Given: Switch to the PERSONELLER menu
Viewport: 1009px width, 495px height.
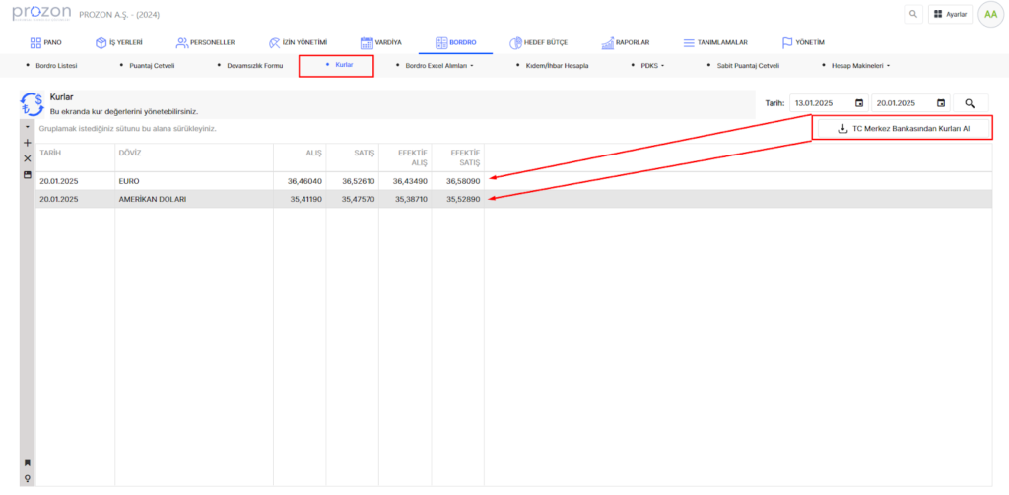Looking at the screenshot, I should coord(203,43).
